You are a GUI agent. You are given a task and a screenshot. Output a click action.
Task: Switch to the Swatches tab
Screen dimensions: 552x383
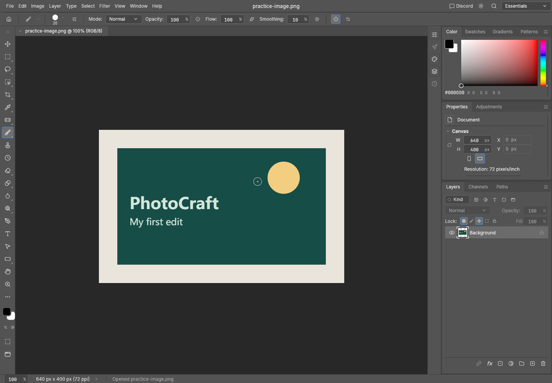click(475, 32)
